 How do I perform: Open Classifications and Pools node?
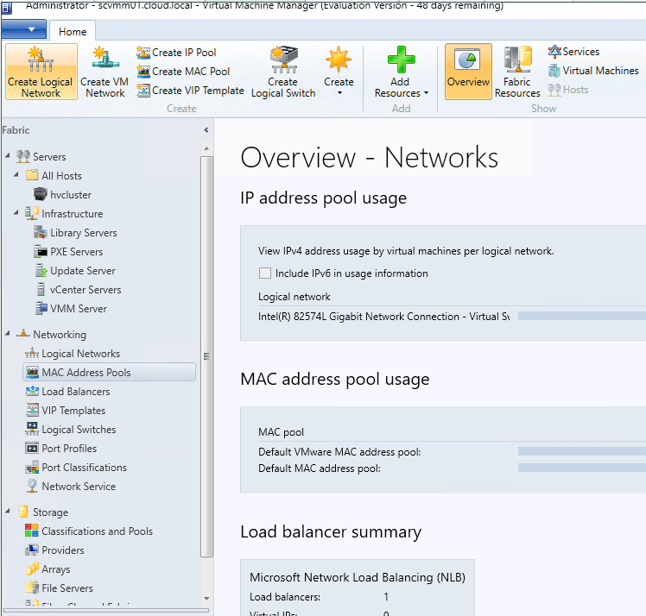point(89,531)
